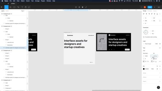This screenshot has height=91, width=162.
Task: Click Align horizontal centers icon
Action: pyautogui.click(x=146, y=14)
